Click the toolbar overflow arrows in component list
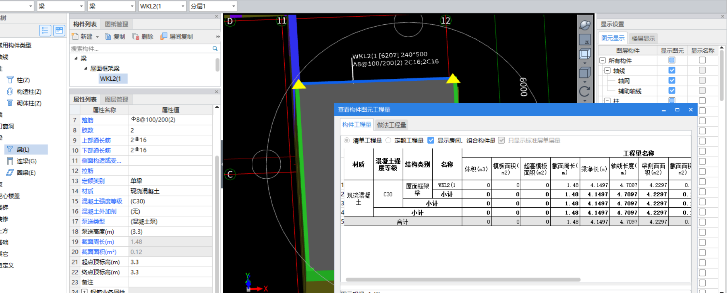This screenshot has width=727, height=293. click(x=218, y=37)
